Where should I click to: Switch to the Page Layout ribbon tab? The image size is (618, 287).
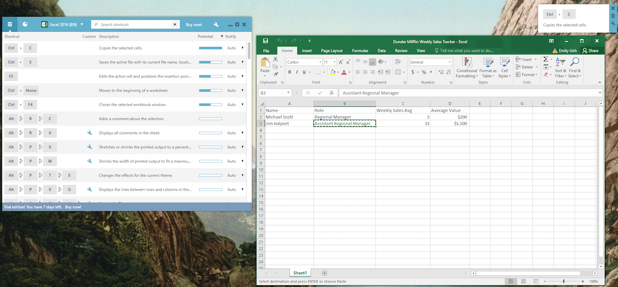point(331,51)
